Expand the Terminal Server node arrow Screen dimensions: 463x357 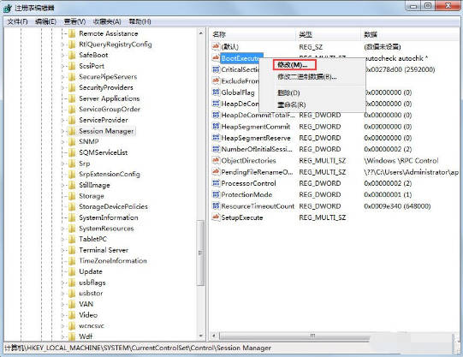[x=62, y=250]
